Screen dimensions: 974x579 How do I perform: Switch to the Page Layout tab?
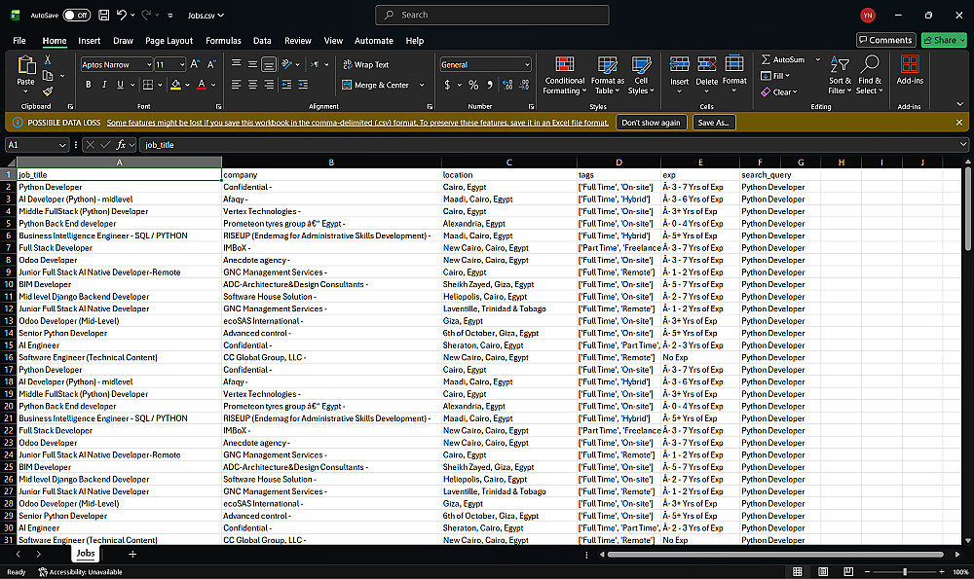point(169,40)
